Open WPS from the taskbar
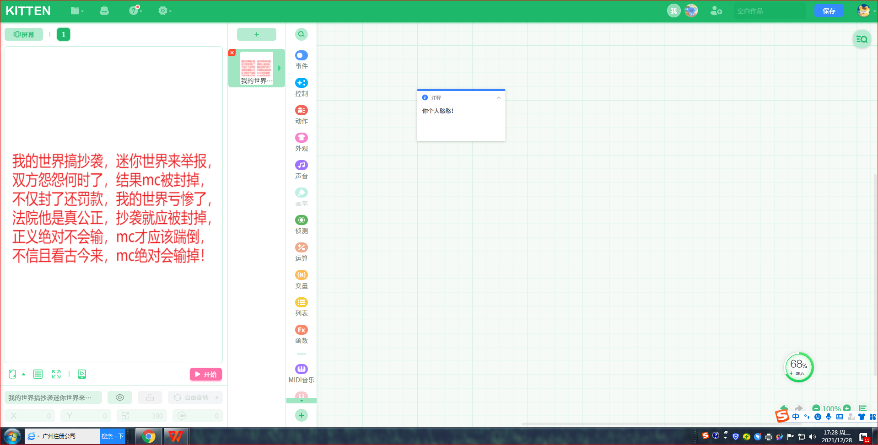The width and height of the screenshot is (878, 445). click(175, 436)
